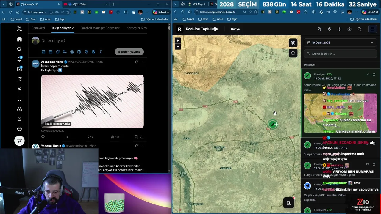Open Bookmarks icon in X sidebar

point(19,99)
